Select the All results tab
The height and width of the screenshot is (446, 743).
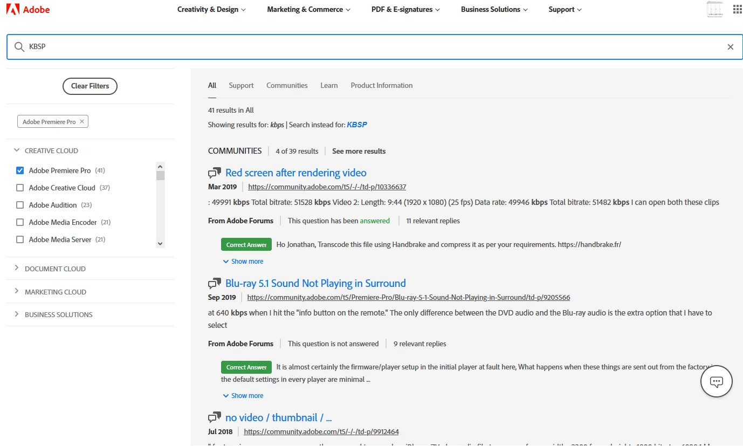(x=212, y=85)
